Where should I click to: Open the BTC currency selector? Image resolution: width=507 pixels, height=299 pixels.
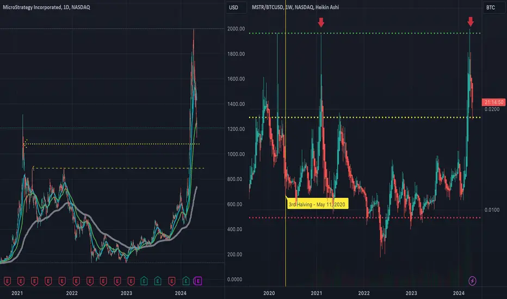494,8
